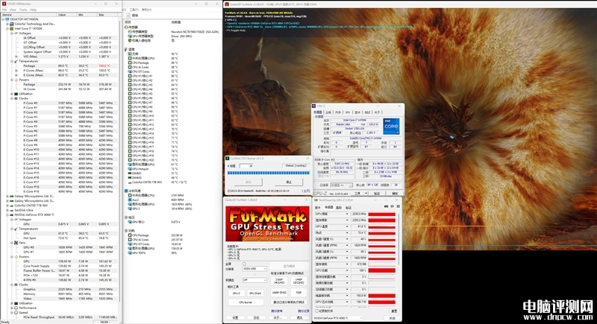The height and width of the screenshot is (324, 597).
Task: Open the View menu in HWMonitor
Action: pos(13,10)
